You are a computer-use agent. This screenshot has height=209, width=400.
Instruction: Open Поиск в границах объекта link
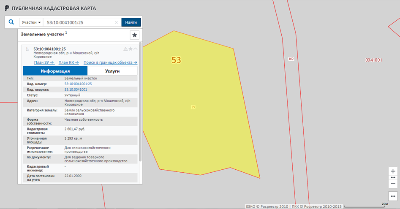click(x=110, y=62)
